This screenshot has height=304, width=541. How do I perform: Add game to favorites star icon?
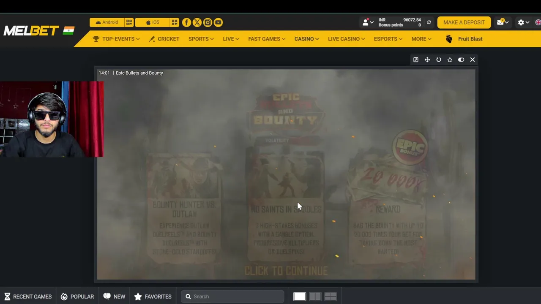450,60
